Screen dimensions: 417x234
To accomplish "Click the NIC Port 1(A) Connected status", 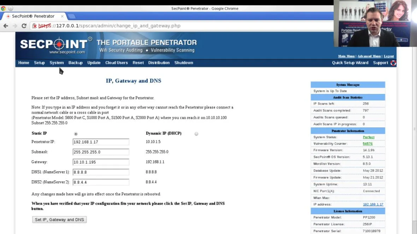I will coord(371,191).
